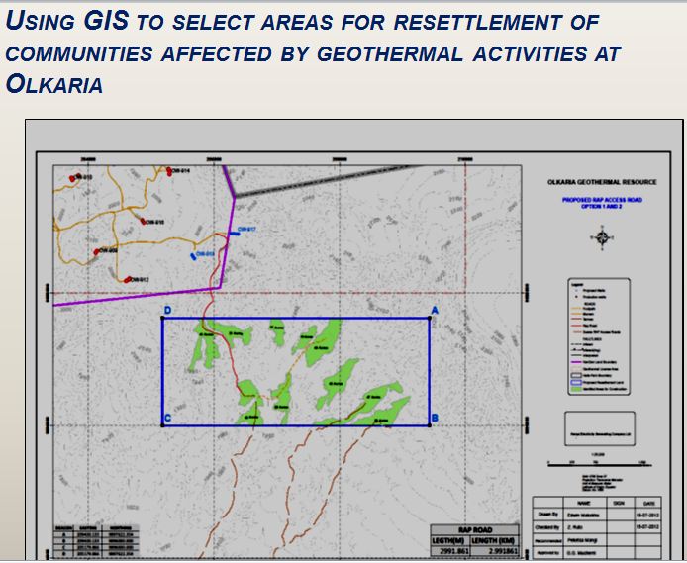The image size is (687, 563).
Task: Click corner point C of blue rectangle
Action: pyautogui.click(x=162, y=424)
